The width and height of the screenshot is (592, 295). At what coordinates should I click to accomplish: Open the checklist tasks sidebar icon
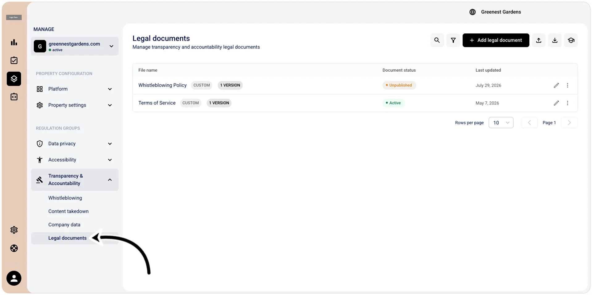point(14,60)
